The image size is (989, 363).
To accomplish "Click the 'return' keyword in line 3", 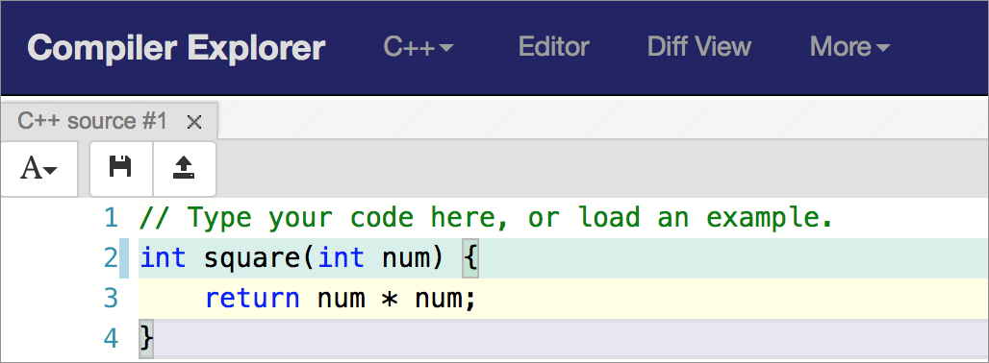I will (253, 299).
